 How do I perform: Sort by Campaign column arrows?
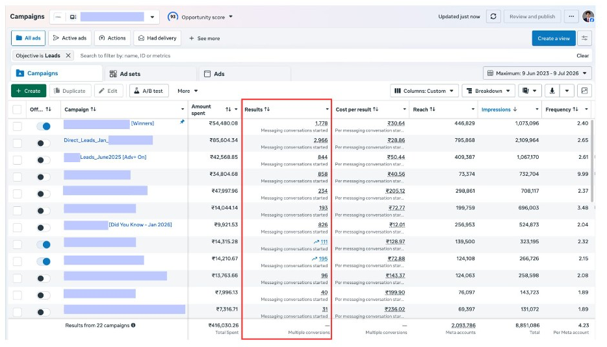pos(94,110)
